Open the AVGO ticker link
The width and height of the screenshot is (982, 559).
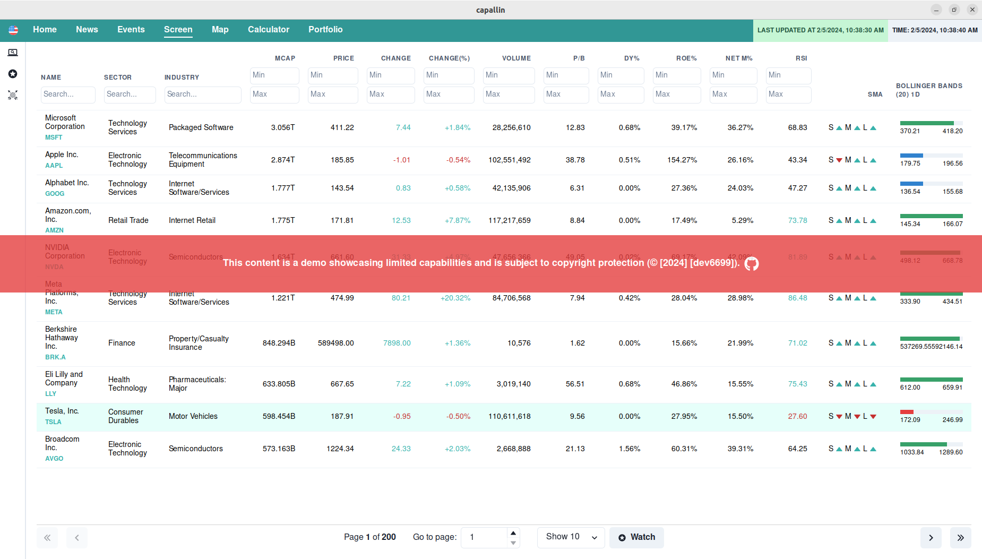tap(54, 459)
